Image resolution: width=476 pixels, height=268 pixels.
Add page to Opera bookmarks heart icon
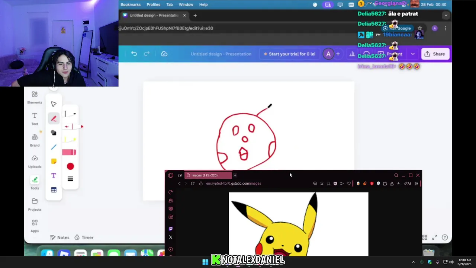coord(348,184)
